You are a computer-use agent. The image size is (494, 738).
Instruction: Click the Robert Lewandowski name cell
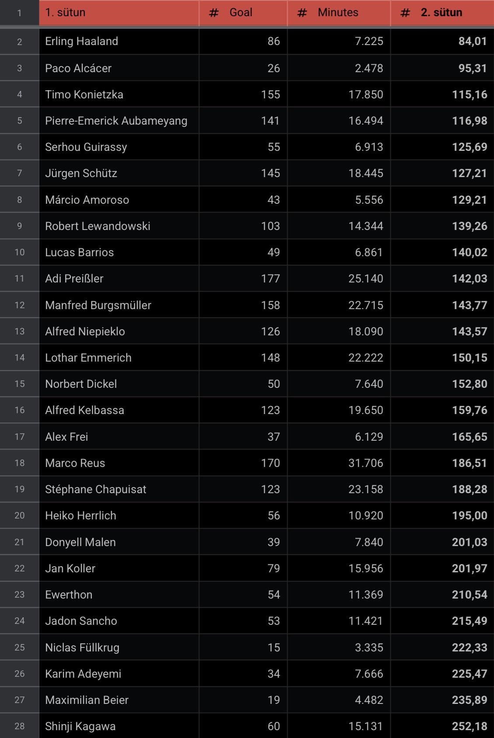click(x=97, y=226)
